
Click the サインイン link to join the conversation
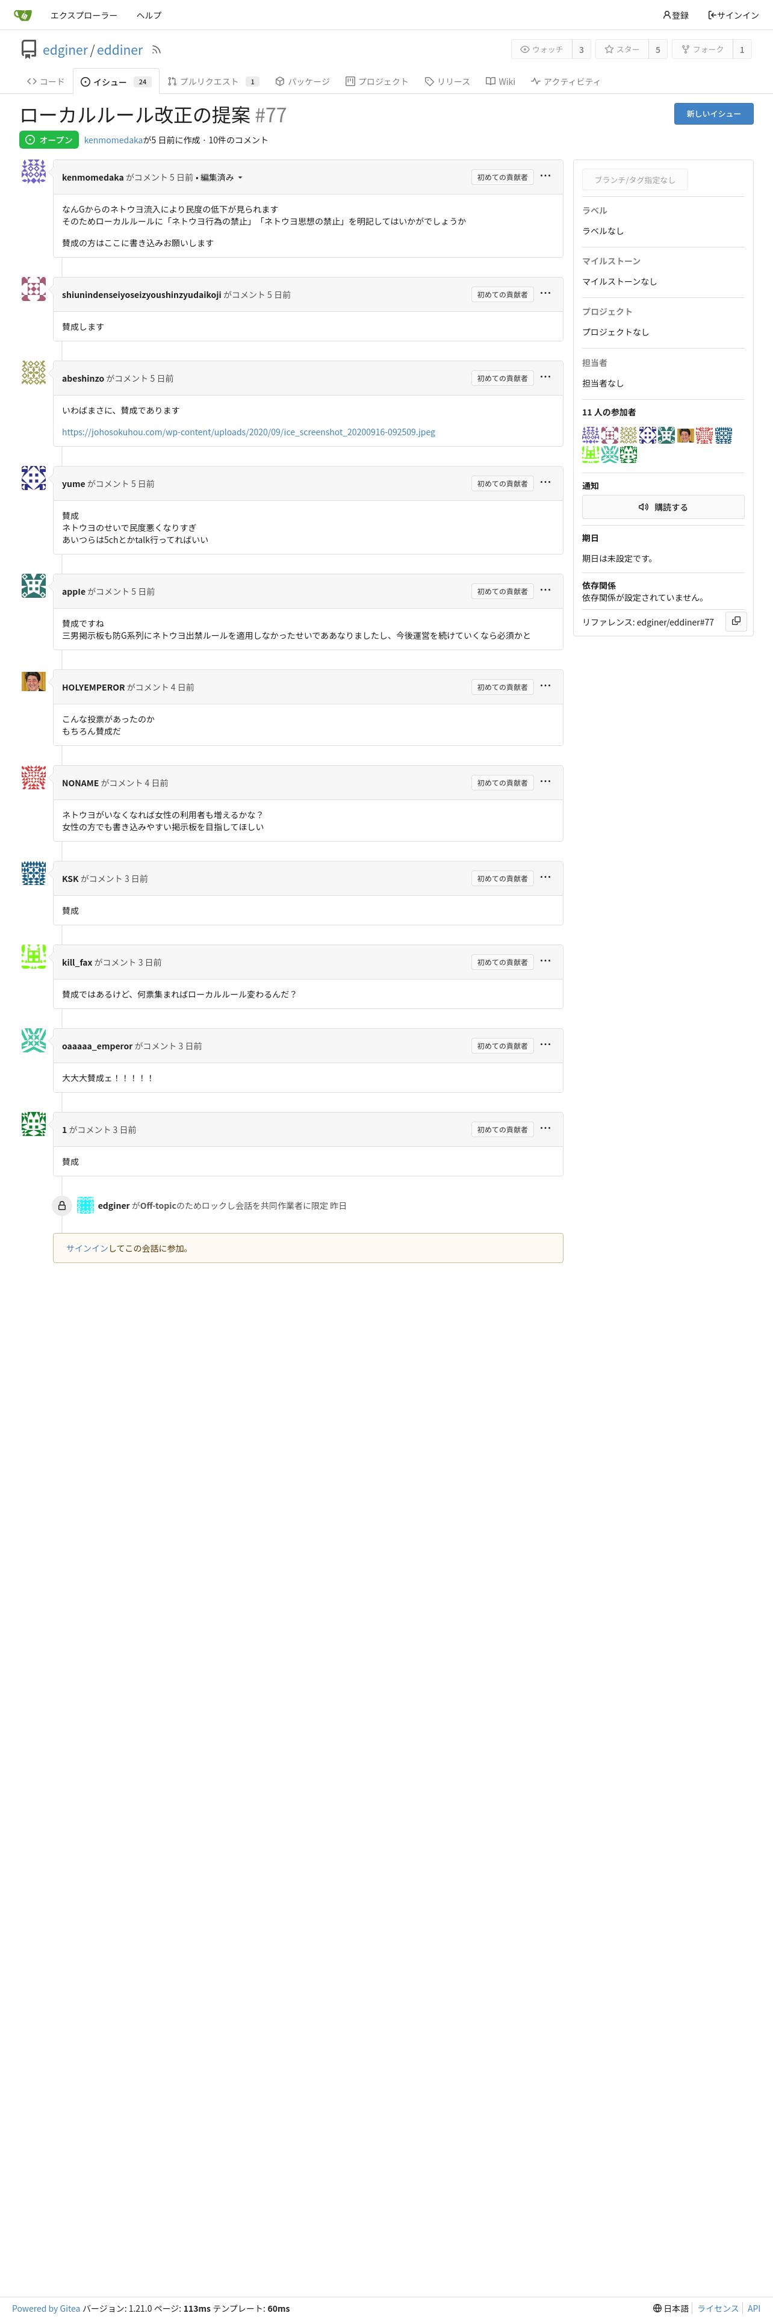coord(87,1249)
